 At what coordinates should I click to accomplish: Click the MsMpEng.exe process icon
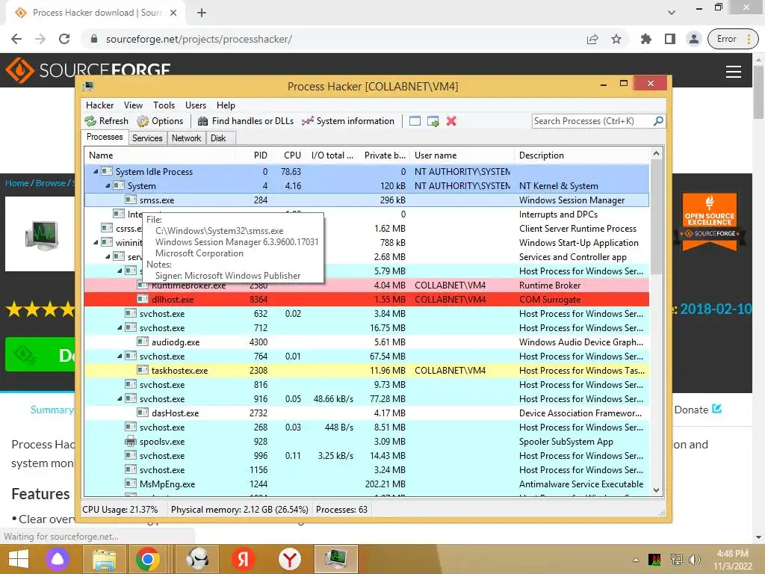tap(130, 484)
